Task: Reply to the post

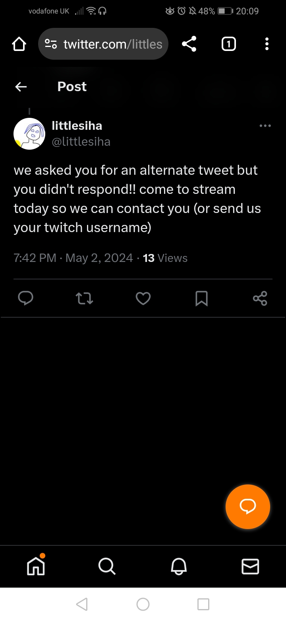Action: pos(26,298)
